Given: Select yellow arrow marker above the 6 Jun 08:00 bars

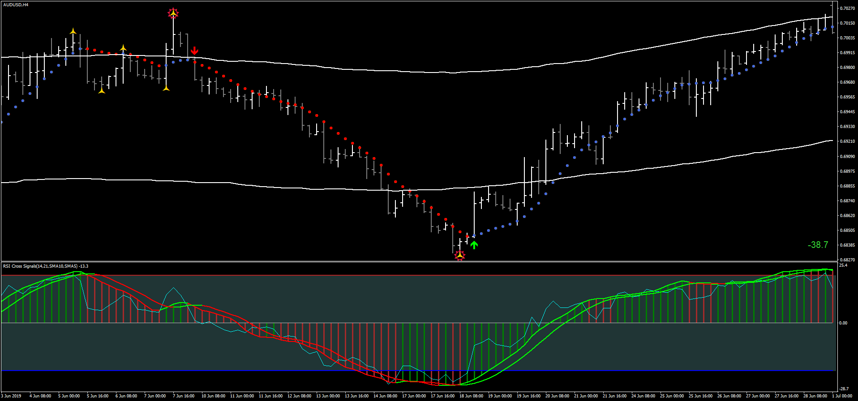Looking at the screenshot, I should pyautogui.click(x=123, y=47).
